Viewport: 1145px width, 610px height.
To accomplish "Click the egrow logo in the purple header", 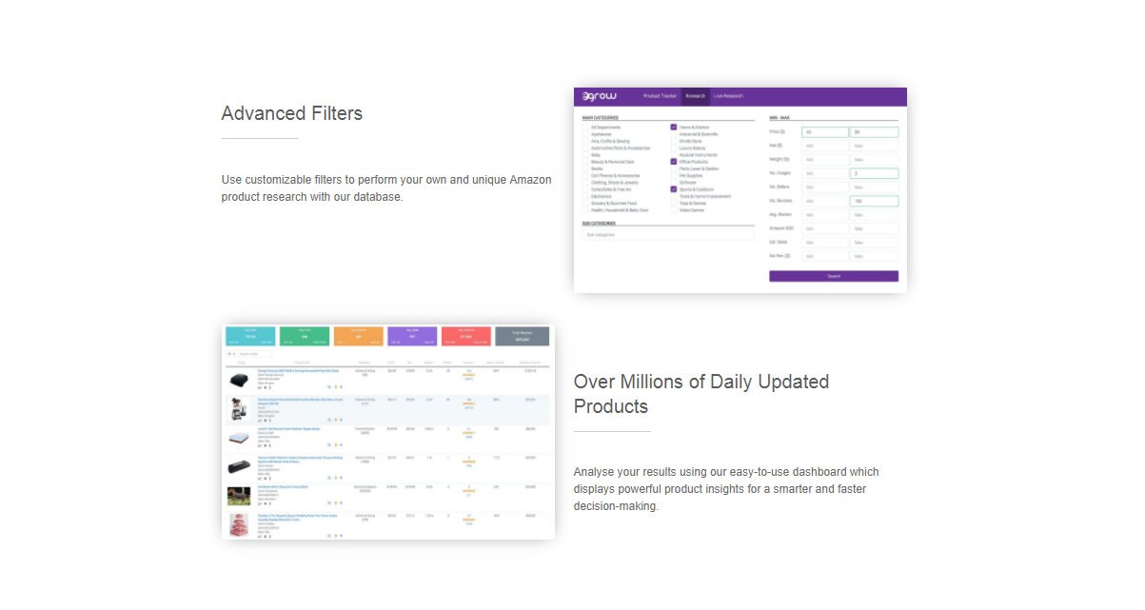I will point(600,96).
